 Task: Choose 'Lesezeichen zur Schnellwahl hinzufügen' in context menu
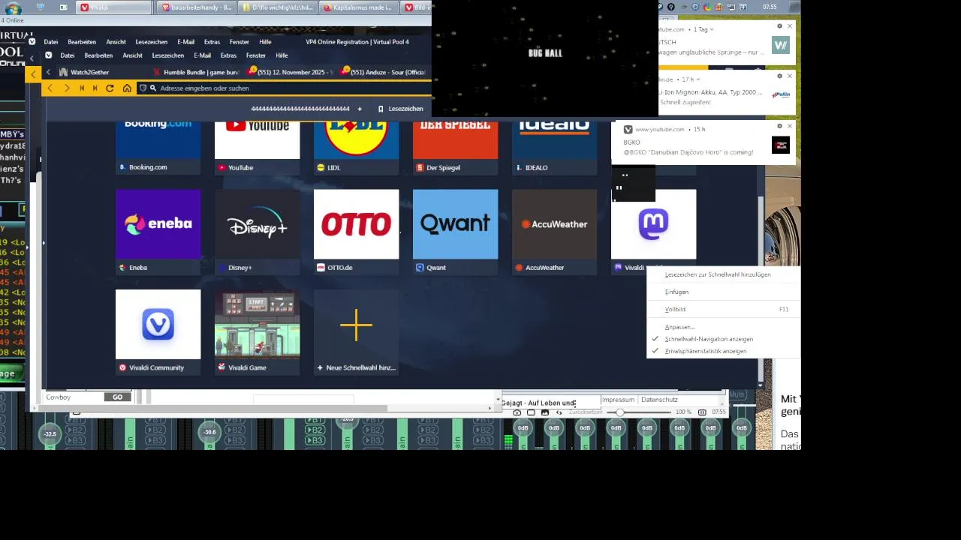(723, 274)
